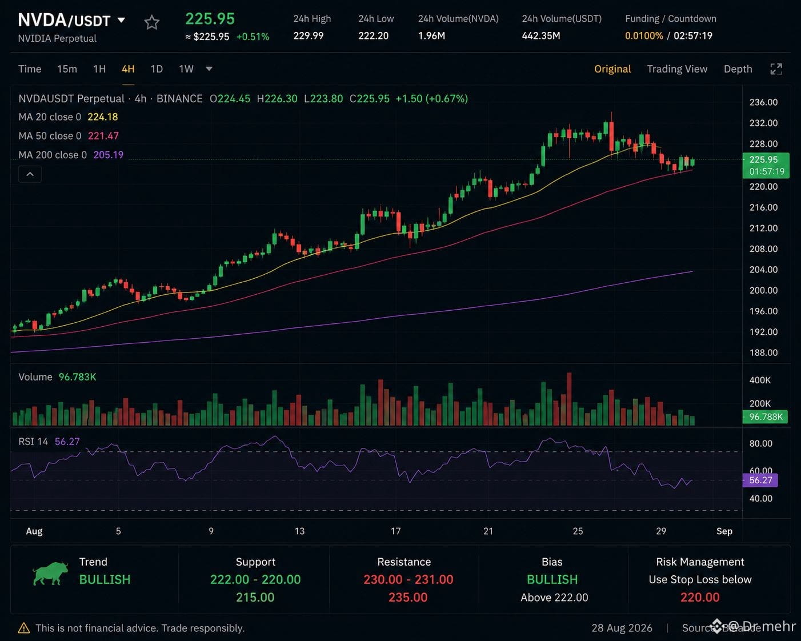Open fullscreen chart view icon
This screenshot has width=801, height=641.
coord(776,69)
